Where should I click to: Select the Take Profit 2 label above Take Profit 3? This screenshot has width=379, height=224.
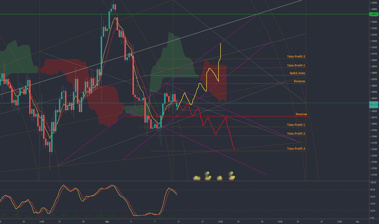pyautogui.click(x=296, y=134)
